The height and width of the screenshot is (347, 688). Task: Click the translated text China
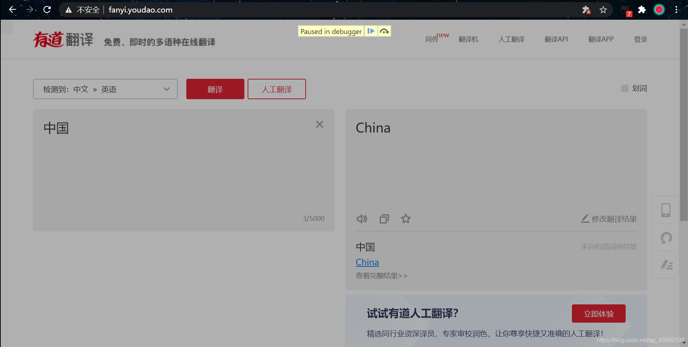[x=373, y=128]
